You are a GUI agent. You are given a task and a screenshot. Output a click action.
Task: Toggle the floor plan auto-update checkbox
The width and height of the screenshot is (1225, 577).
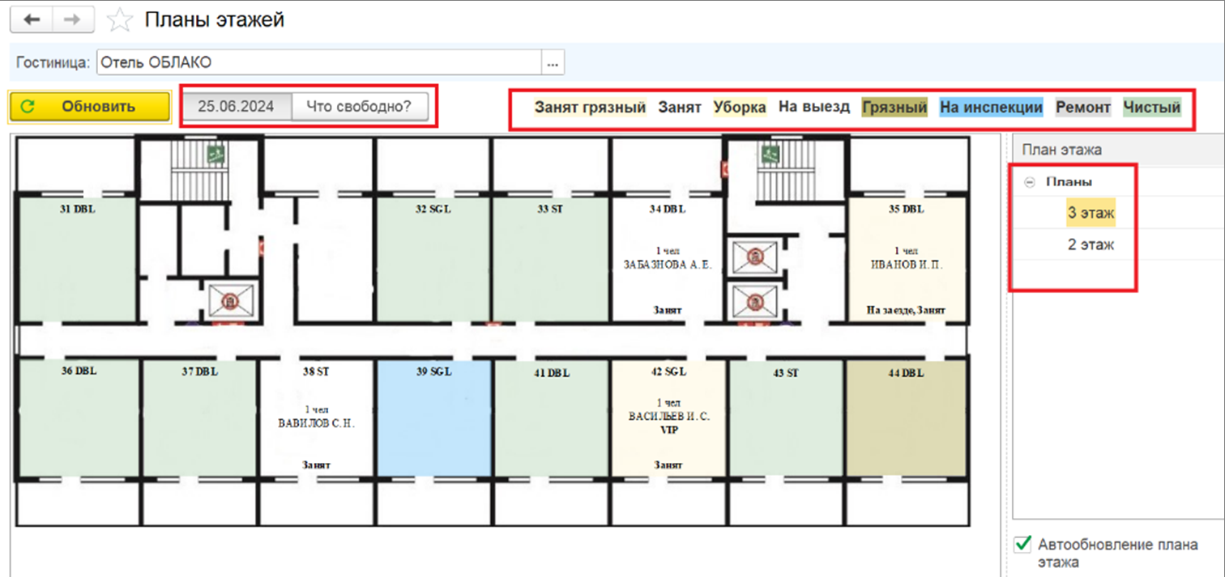click(x=1023, y=545)
